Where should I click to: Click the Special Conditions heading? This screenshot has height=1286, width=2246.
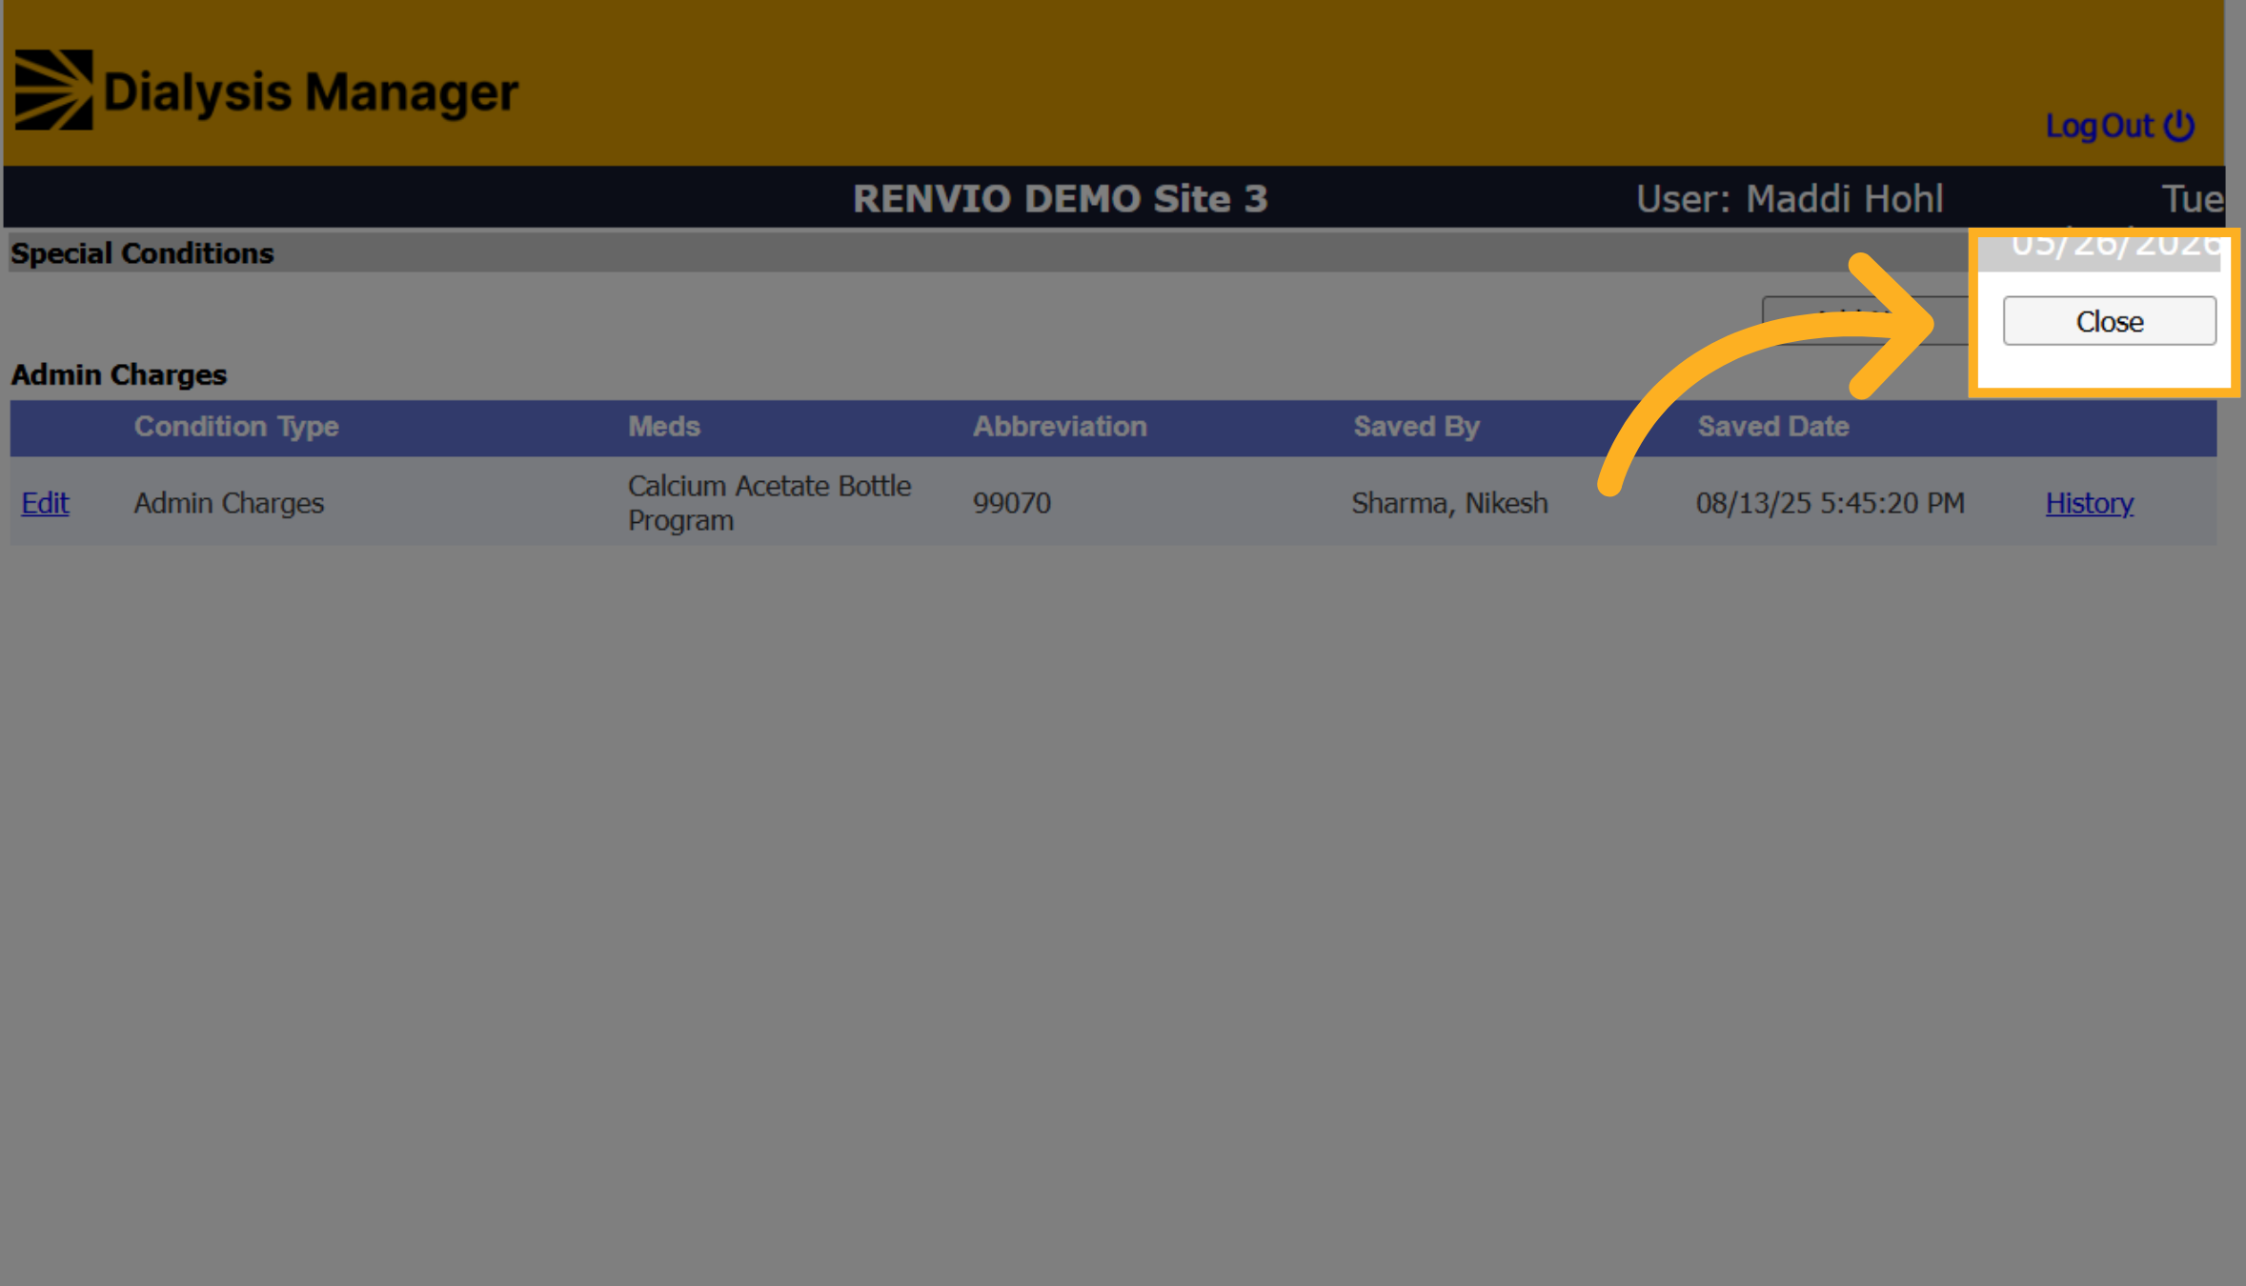[142, 253]
